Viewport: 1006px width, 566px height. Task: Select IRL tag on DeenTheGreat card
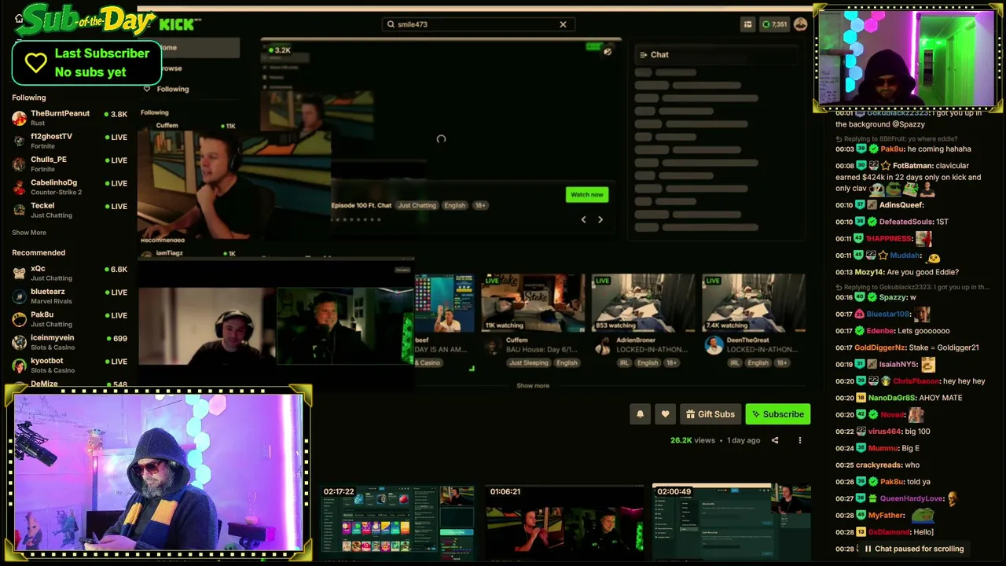coord(734,363)
